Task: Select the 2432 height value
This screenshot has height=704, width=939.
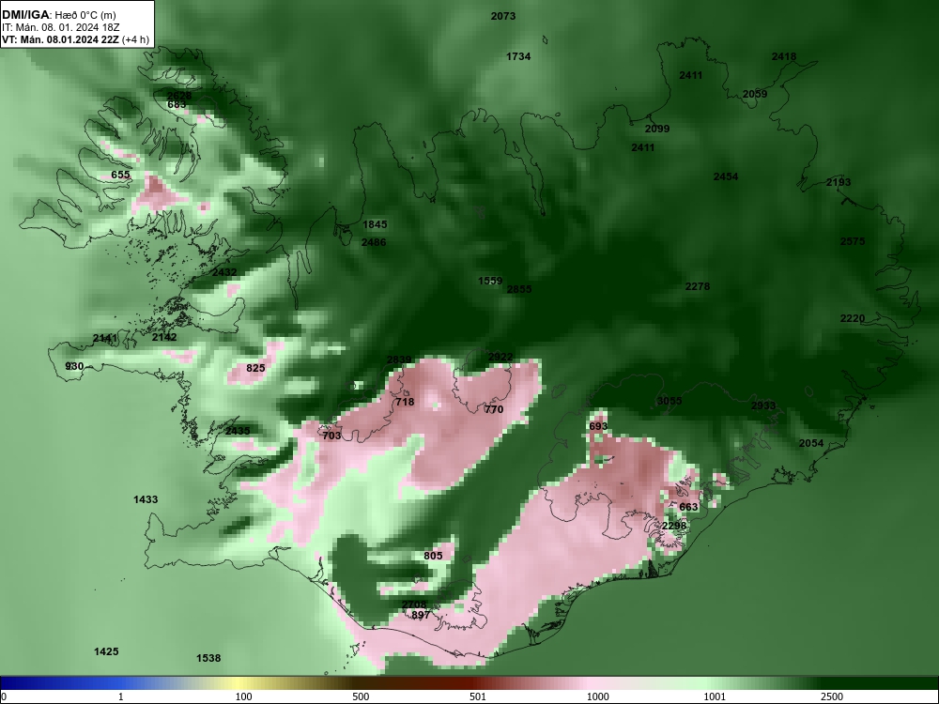Action: pyautogui.click(x=224, y=272)
